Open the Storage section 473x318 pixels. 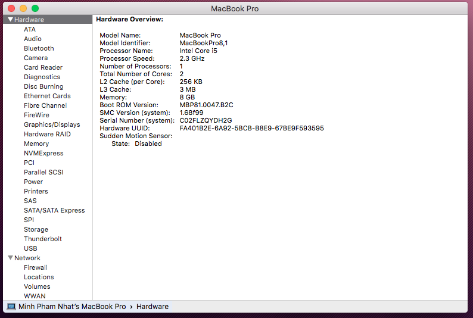tap(36, 229)
